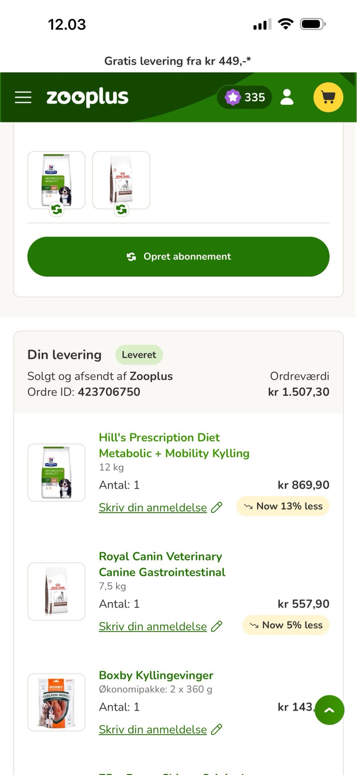The width and height of the screenshot is (357, 775).
Task: Tap subscription refresh icon under Royal Canin thumbnail
Action: [x=121, y=210]
